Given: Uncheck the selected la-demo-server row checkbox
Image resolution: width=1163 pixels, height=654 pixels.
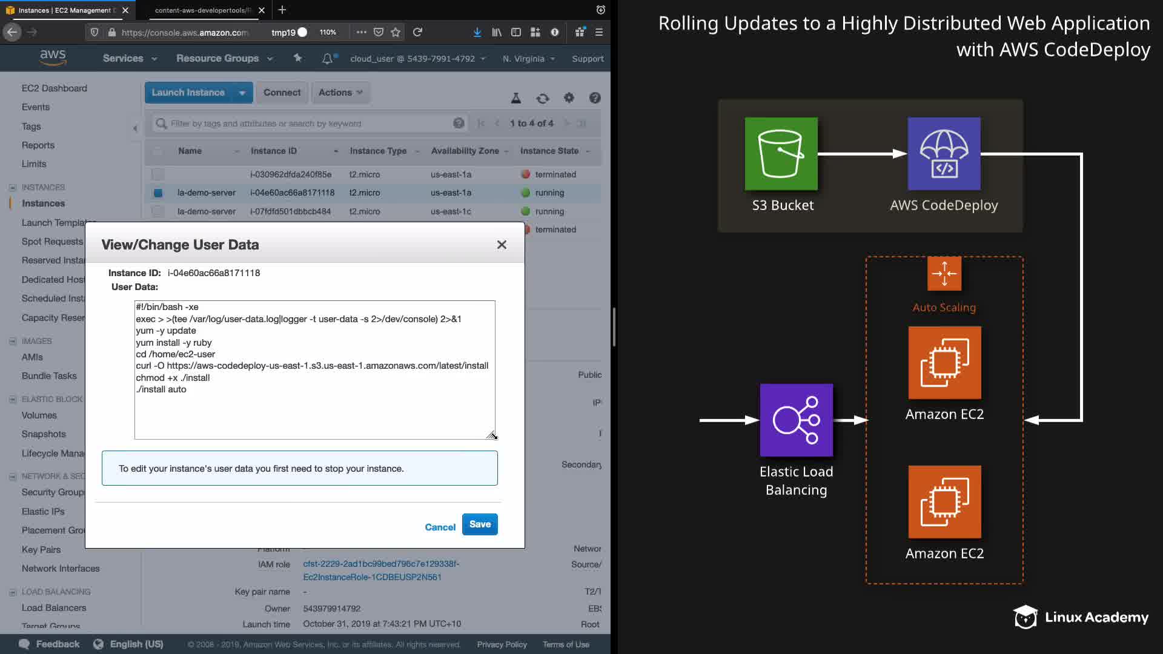Looking at the screenshot, I should coord(157,193).
